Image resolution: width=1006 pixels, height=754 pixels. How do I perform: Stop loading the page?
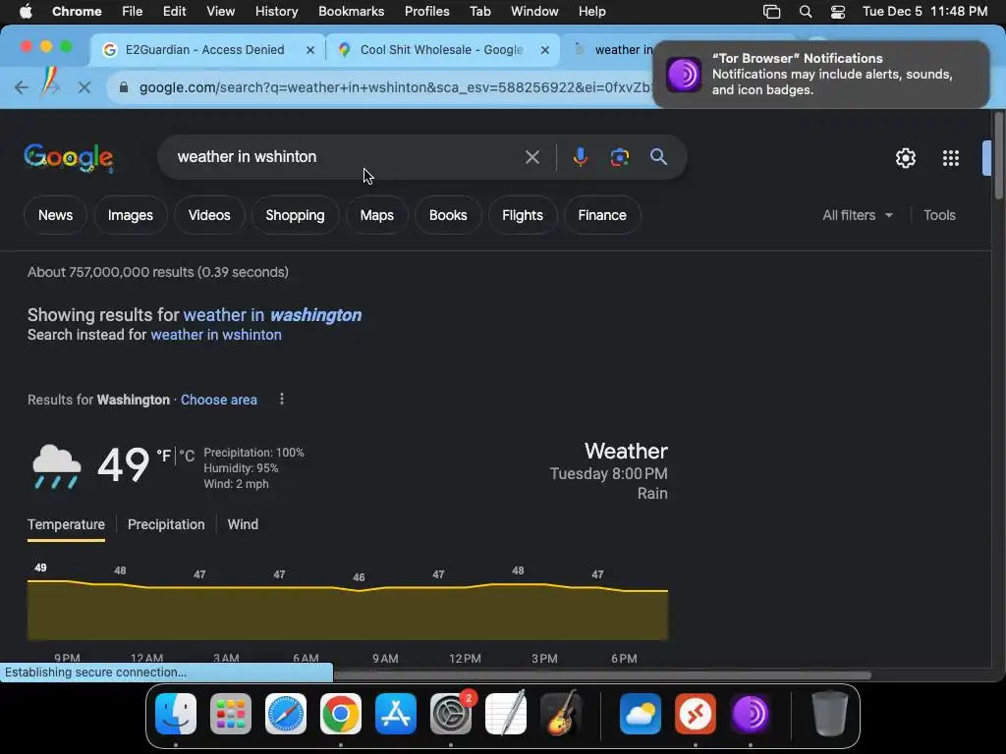[84, 87]
